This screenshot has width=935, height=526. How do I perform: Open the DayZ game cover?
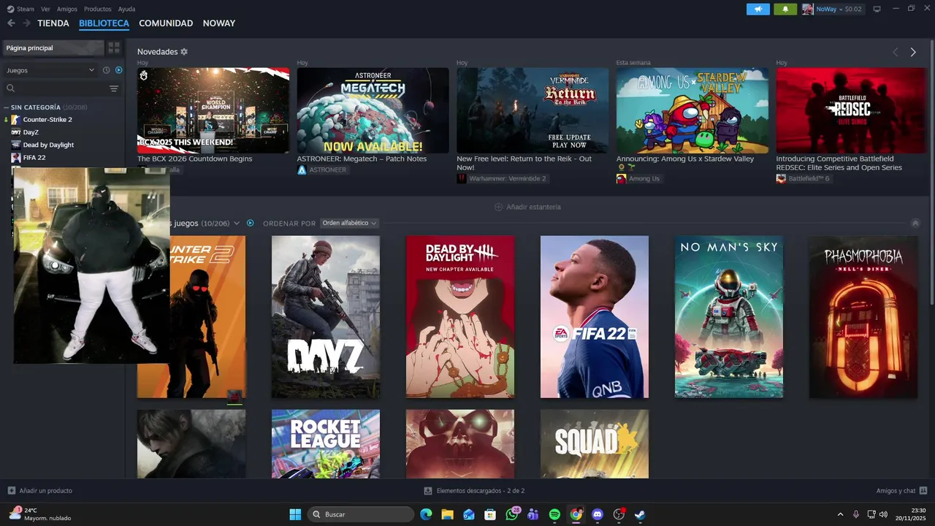pos(326,317)
